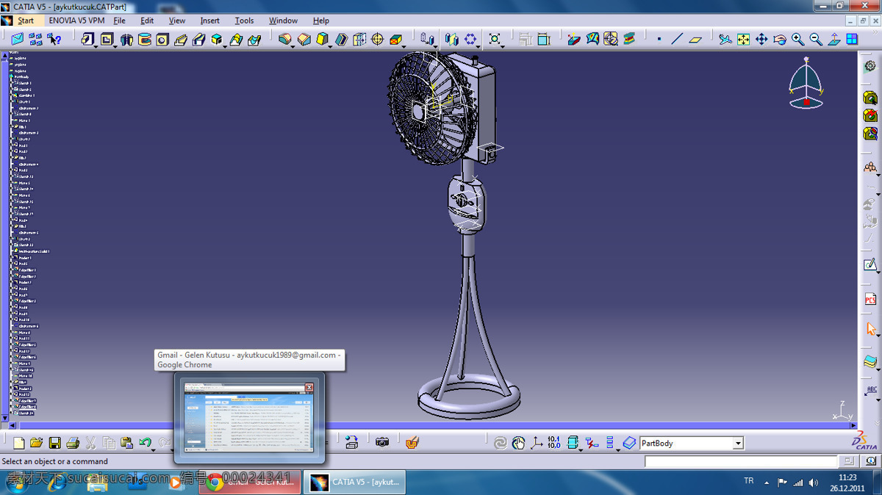Viewport: 882px width, 495px height.
Task: Select the Pan view tool
Action: coord(761,39)
